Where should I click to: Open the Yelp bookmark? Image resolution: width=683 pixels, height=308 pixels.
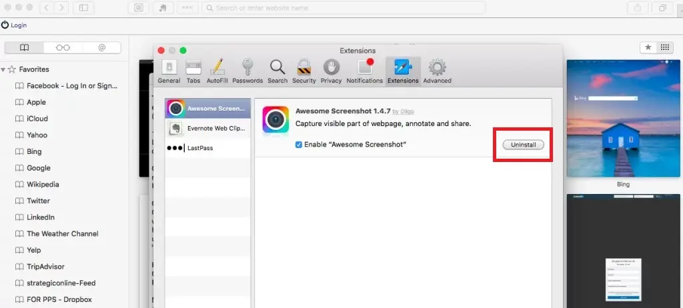coord(27,250)
